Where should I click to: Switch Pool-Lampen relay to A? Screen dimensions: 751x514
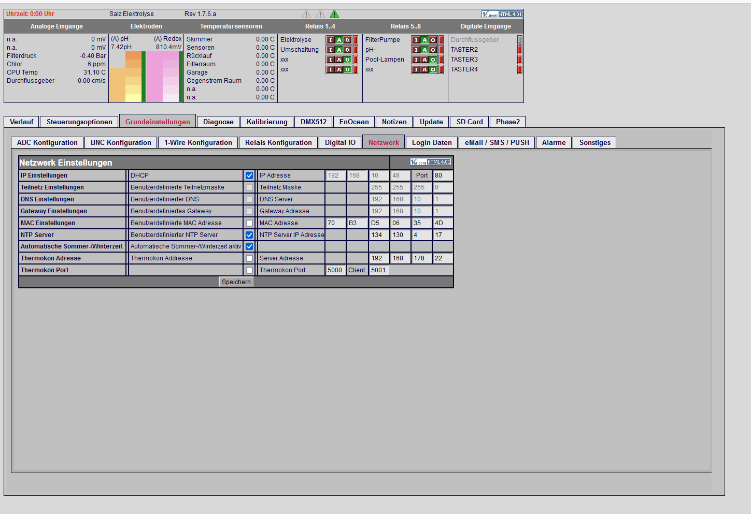(424, 60)
